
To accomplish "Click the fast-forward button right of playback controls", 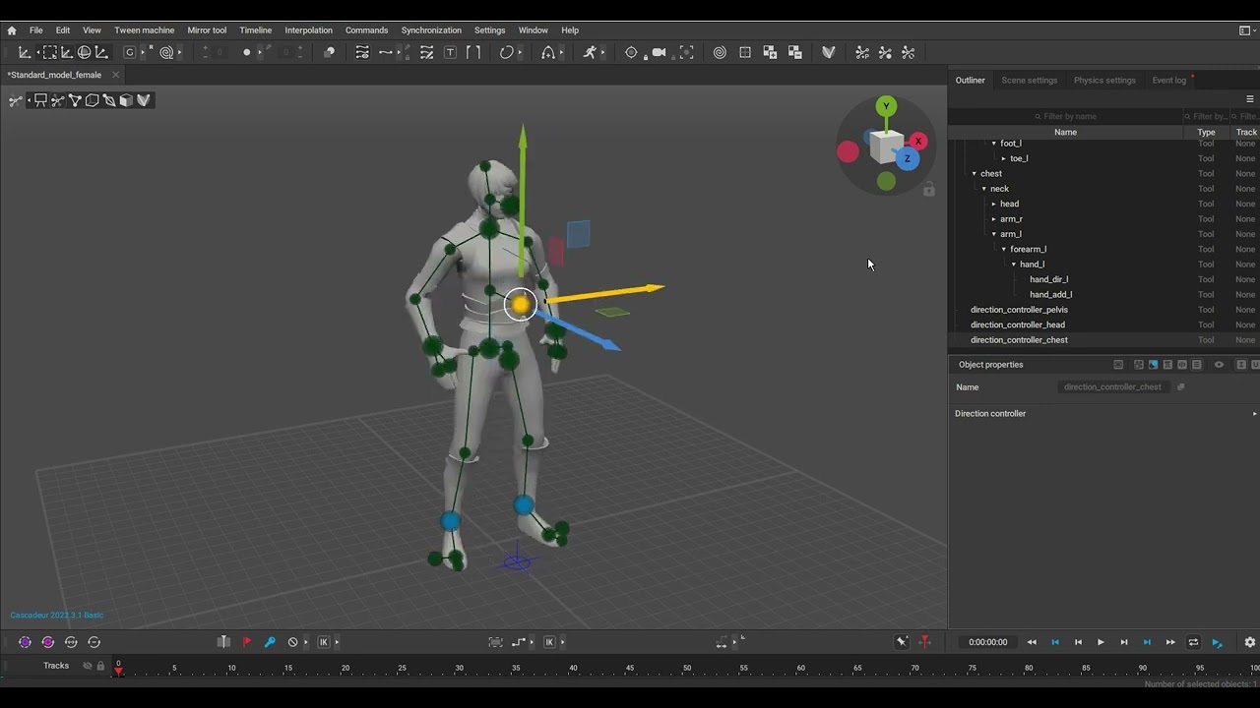I will point(1170,642).
